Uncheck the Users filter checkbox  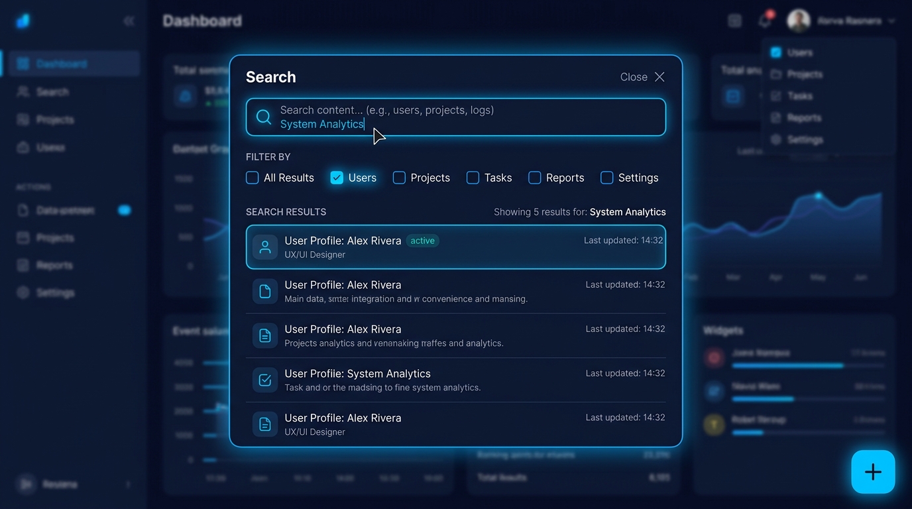tap(337, 178)
